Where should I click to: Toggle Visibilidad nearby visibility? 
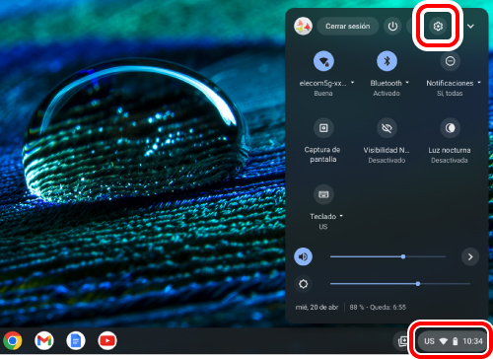pyautogui.click(x=387, y=128)
